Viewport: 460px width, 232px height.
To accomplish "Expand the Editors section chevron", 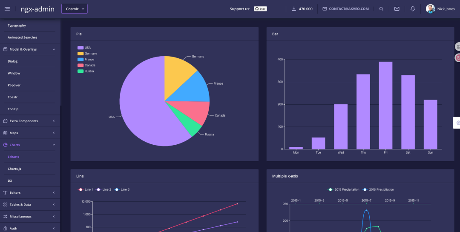I will point(54,193).
